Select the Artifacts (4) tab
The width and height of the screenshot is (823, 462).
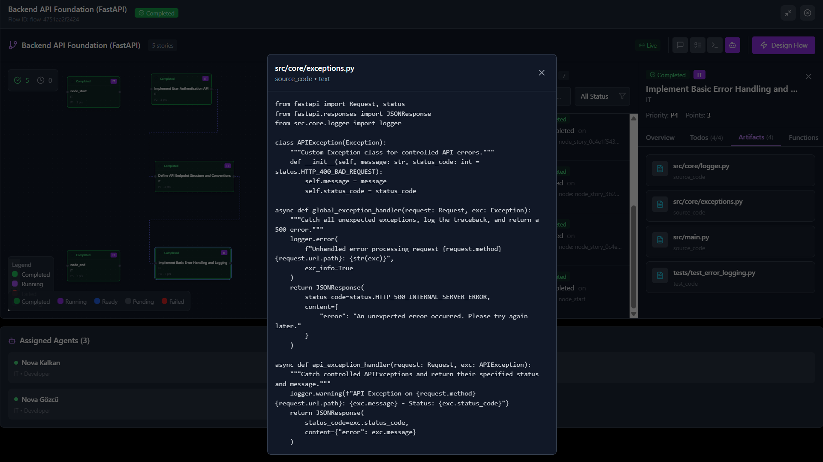click(x=756, y=137)
